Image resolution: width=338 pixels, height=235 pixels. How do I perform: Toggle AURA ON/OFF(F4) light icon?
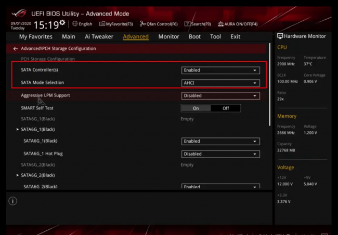220,24
